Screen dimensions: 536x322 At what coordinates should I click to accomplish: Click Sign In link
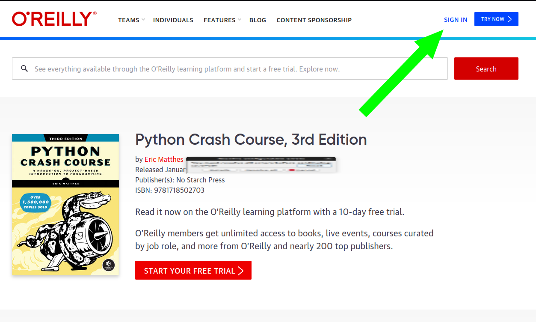coord(456,20)
